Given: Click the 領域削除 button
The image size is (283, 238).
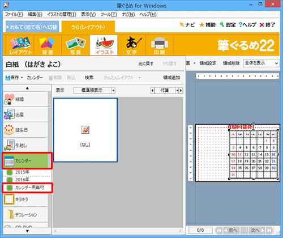Looking at the screenshot, I should (231, 63).
